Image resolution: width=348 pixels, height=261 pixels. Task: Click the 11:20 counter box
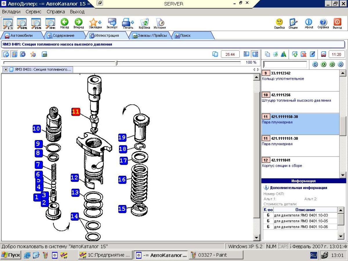[336, 54]
